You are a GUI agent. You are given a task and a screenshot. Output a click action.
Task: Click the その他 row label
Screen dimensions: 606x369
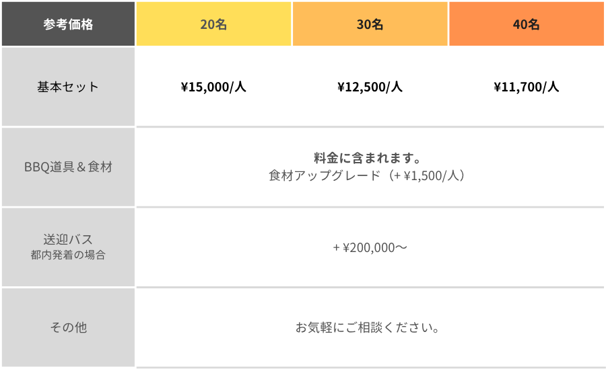pyautogui.click(x=68, y=327)
